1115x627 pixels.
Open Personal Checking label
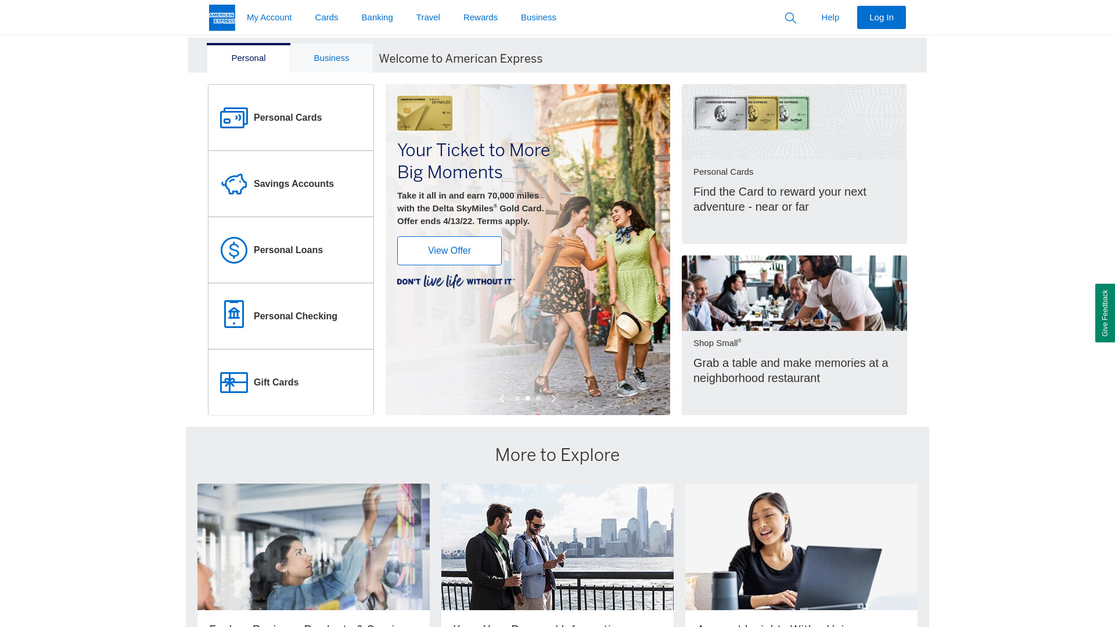tap(295, 316)
